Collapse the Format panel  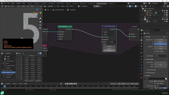pos(148,37)
